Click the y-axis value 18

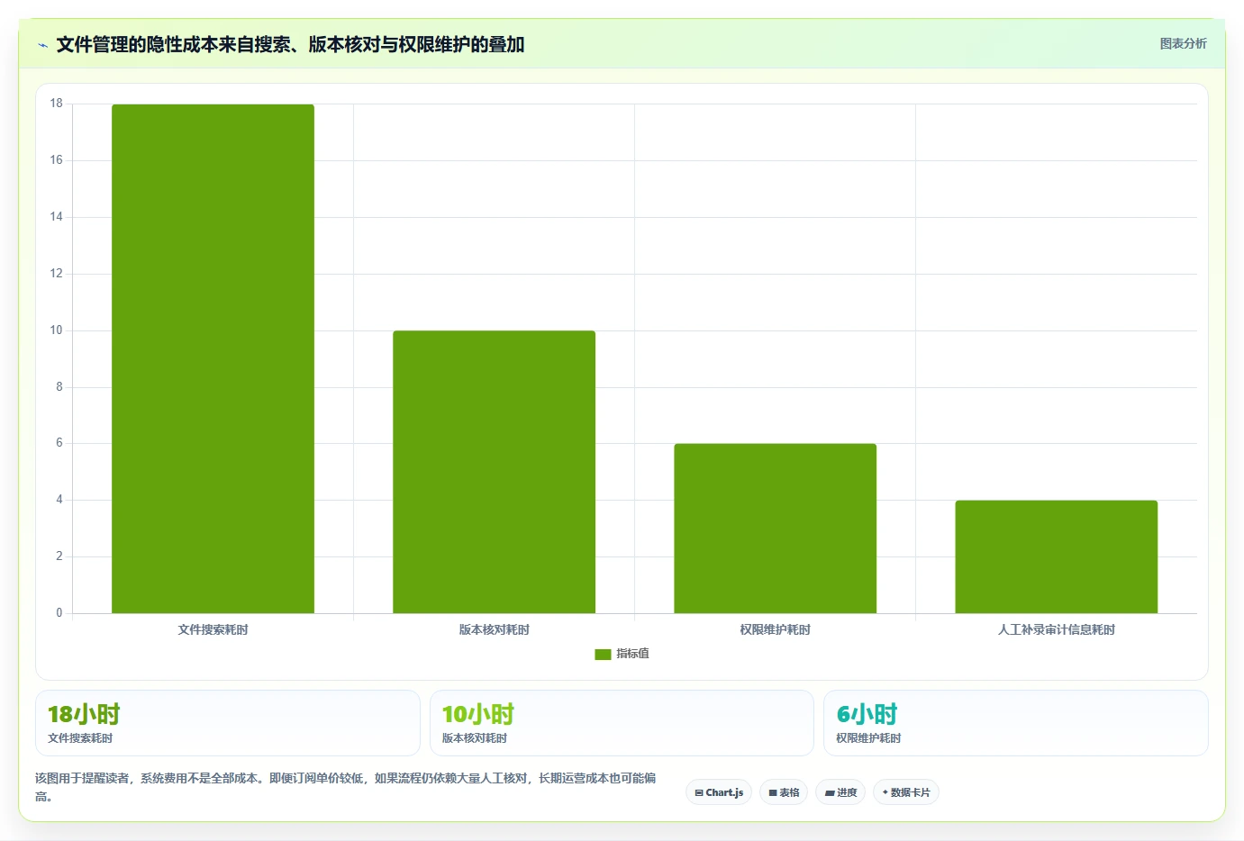point(57,104)
